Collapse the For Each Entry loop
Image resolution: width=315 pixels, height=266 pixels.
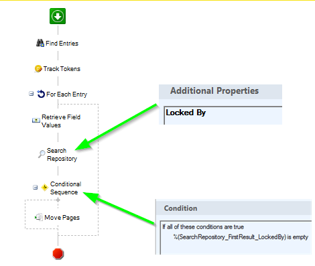[x=31, y=94]
